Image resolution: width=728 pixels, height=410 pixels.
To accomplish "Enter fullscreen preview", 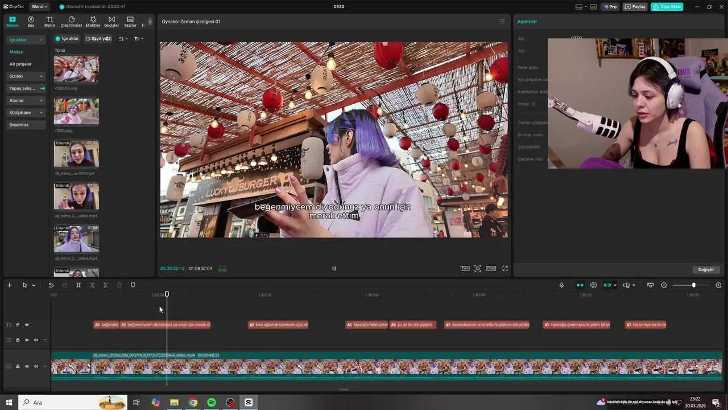I will [505, 268].
